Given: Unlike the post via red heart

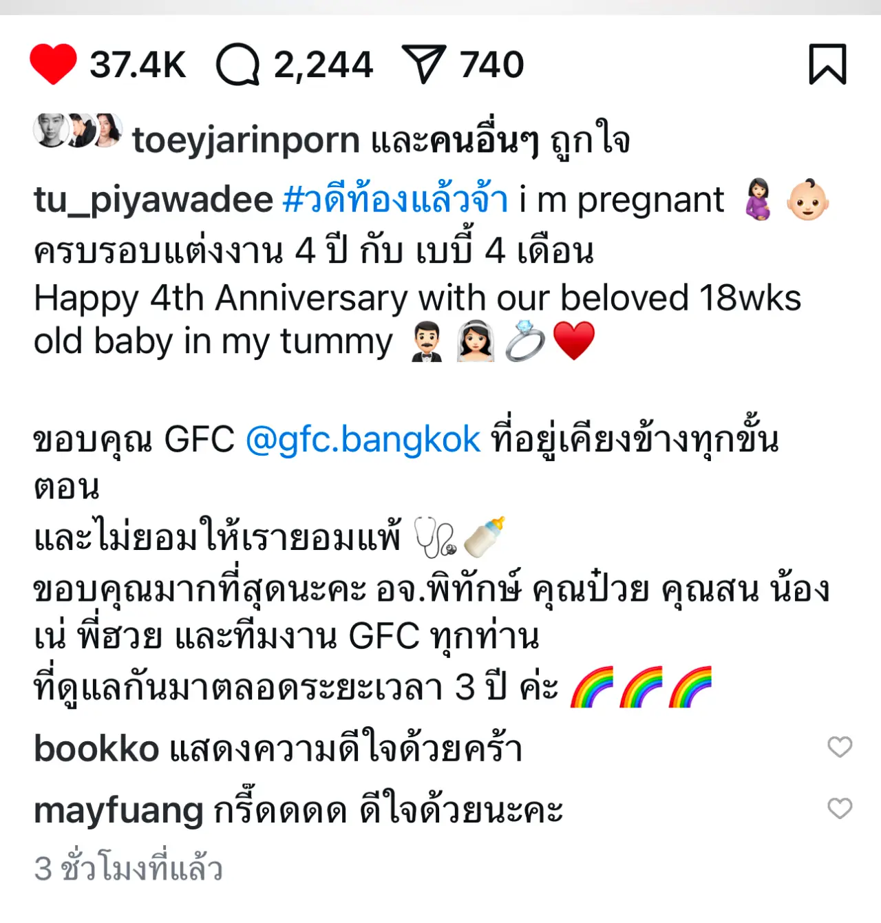Looking at the screenshot, I should 53,64.
